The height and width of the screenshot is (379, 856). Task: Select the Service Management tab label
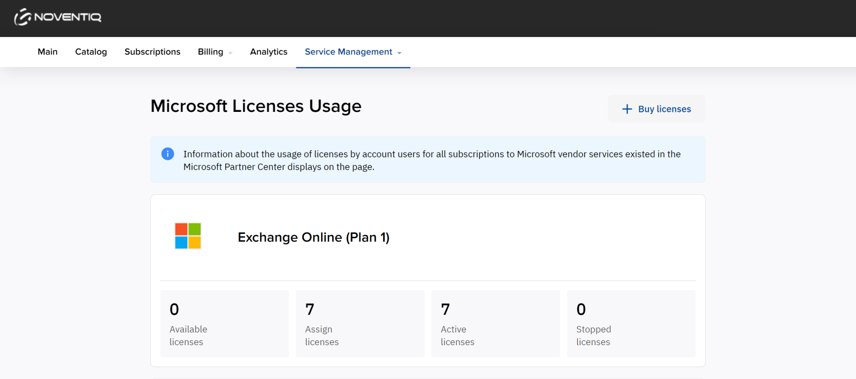348,52
